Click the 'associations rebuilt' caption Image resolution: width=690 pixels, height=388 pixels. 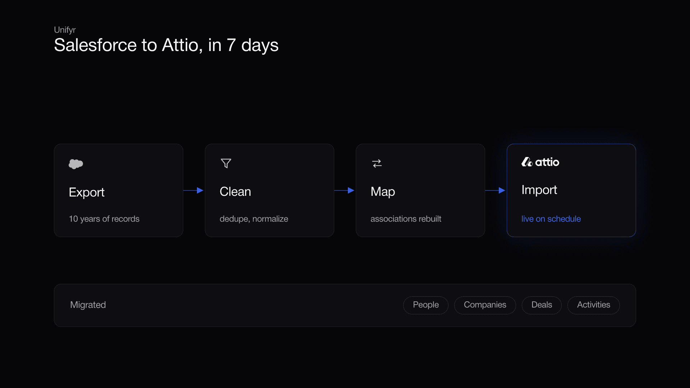[406, 219]
